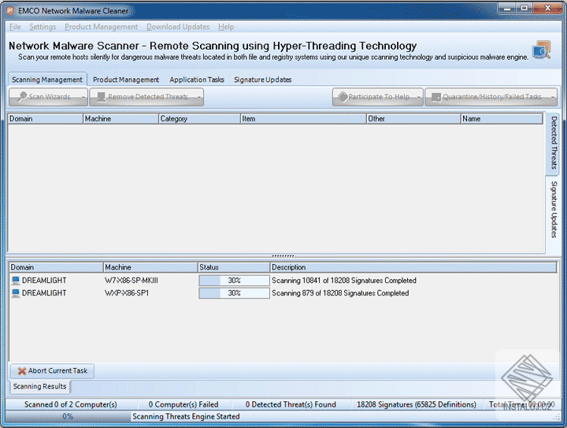Click the splitter grip between the two panes
This screenshot has width=567, height=428.
coord(283,256)
